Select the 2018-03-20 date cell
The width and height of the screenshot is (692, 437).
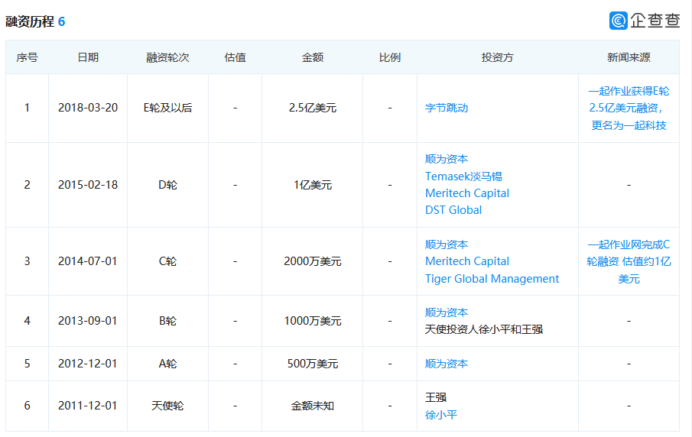88,108
